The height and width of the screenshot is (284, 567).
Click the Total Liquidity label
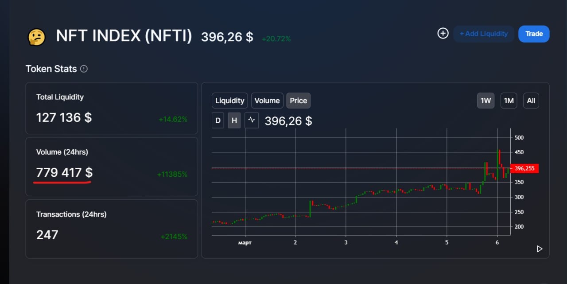[x=60, y=97]
